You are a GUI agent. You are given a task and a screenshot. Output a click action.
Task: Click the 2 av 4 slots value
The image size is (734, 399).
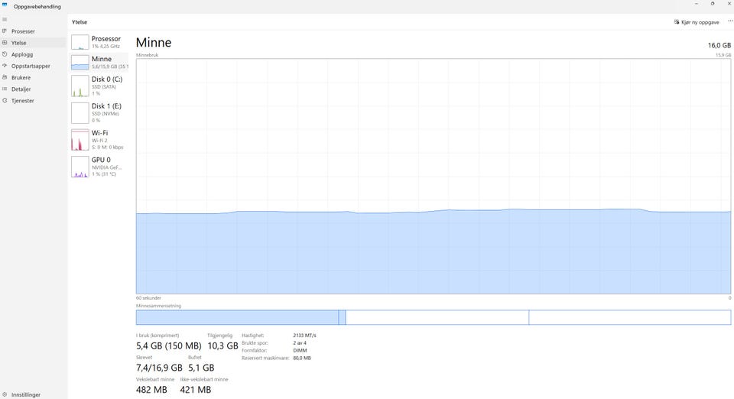[x=300, y=343]
